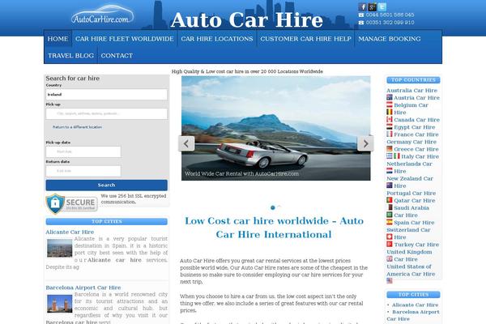Select the first slideshow dot indicator
Viewport: 486px width, 324px height.
pos(273,207)
